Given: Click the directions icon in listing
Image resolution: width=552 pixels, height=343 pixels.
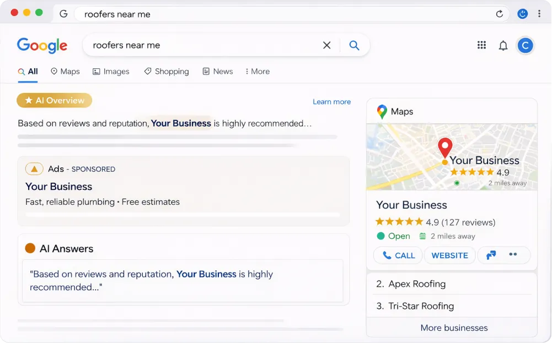Looking at the screenshot, I should tap(491, 255).
